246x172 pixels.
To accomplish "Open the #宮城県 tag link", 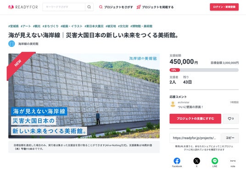I will (x=13, y=26).
